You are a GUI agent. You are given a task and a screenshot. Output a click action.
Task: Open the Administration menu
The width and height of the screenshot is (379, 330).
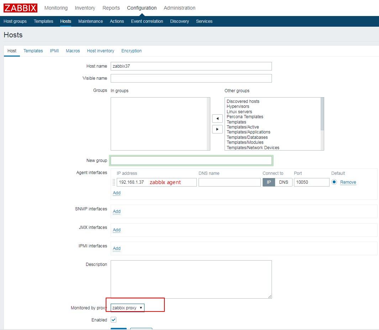pyautogui.click(x=179, y=8)
